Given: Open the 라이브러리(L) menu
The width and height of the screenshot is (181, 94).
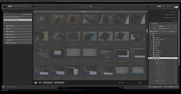Looking at the screenshot, I should pos(17,1).
